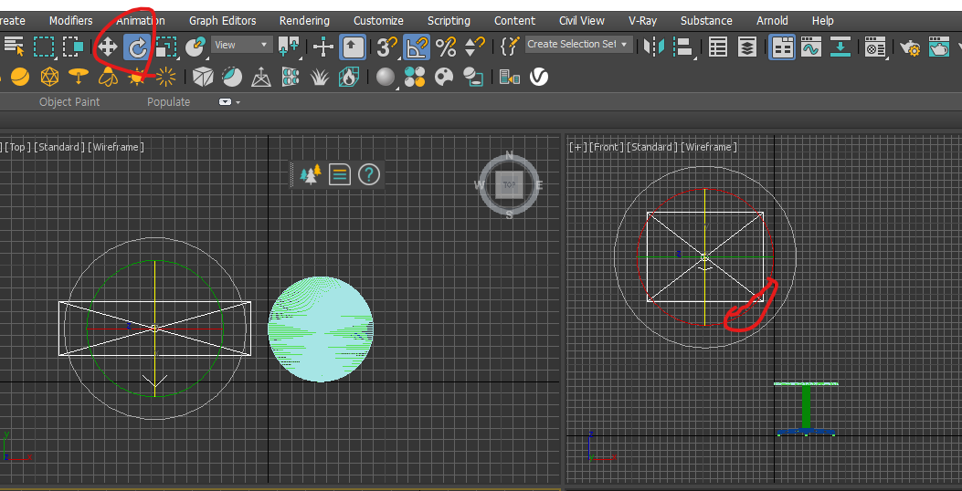Open the V-Ray menu

pyautogui.click(x=642, y=21)
